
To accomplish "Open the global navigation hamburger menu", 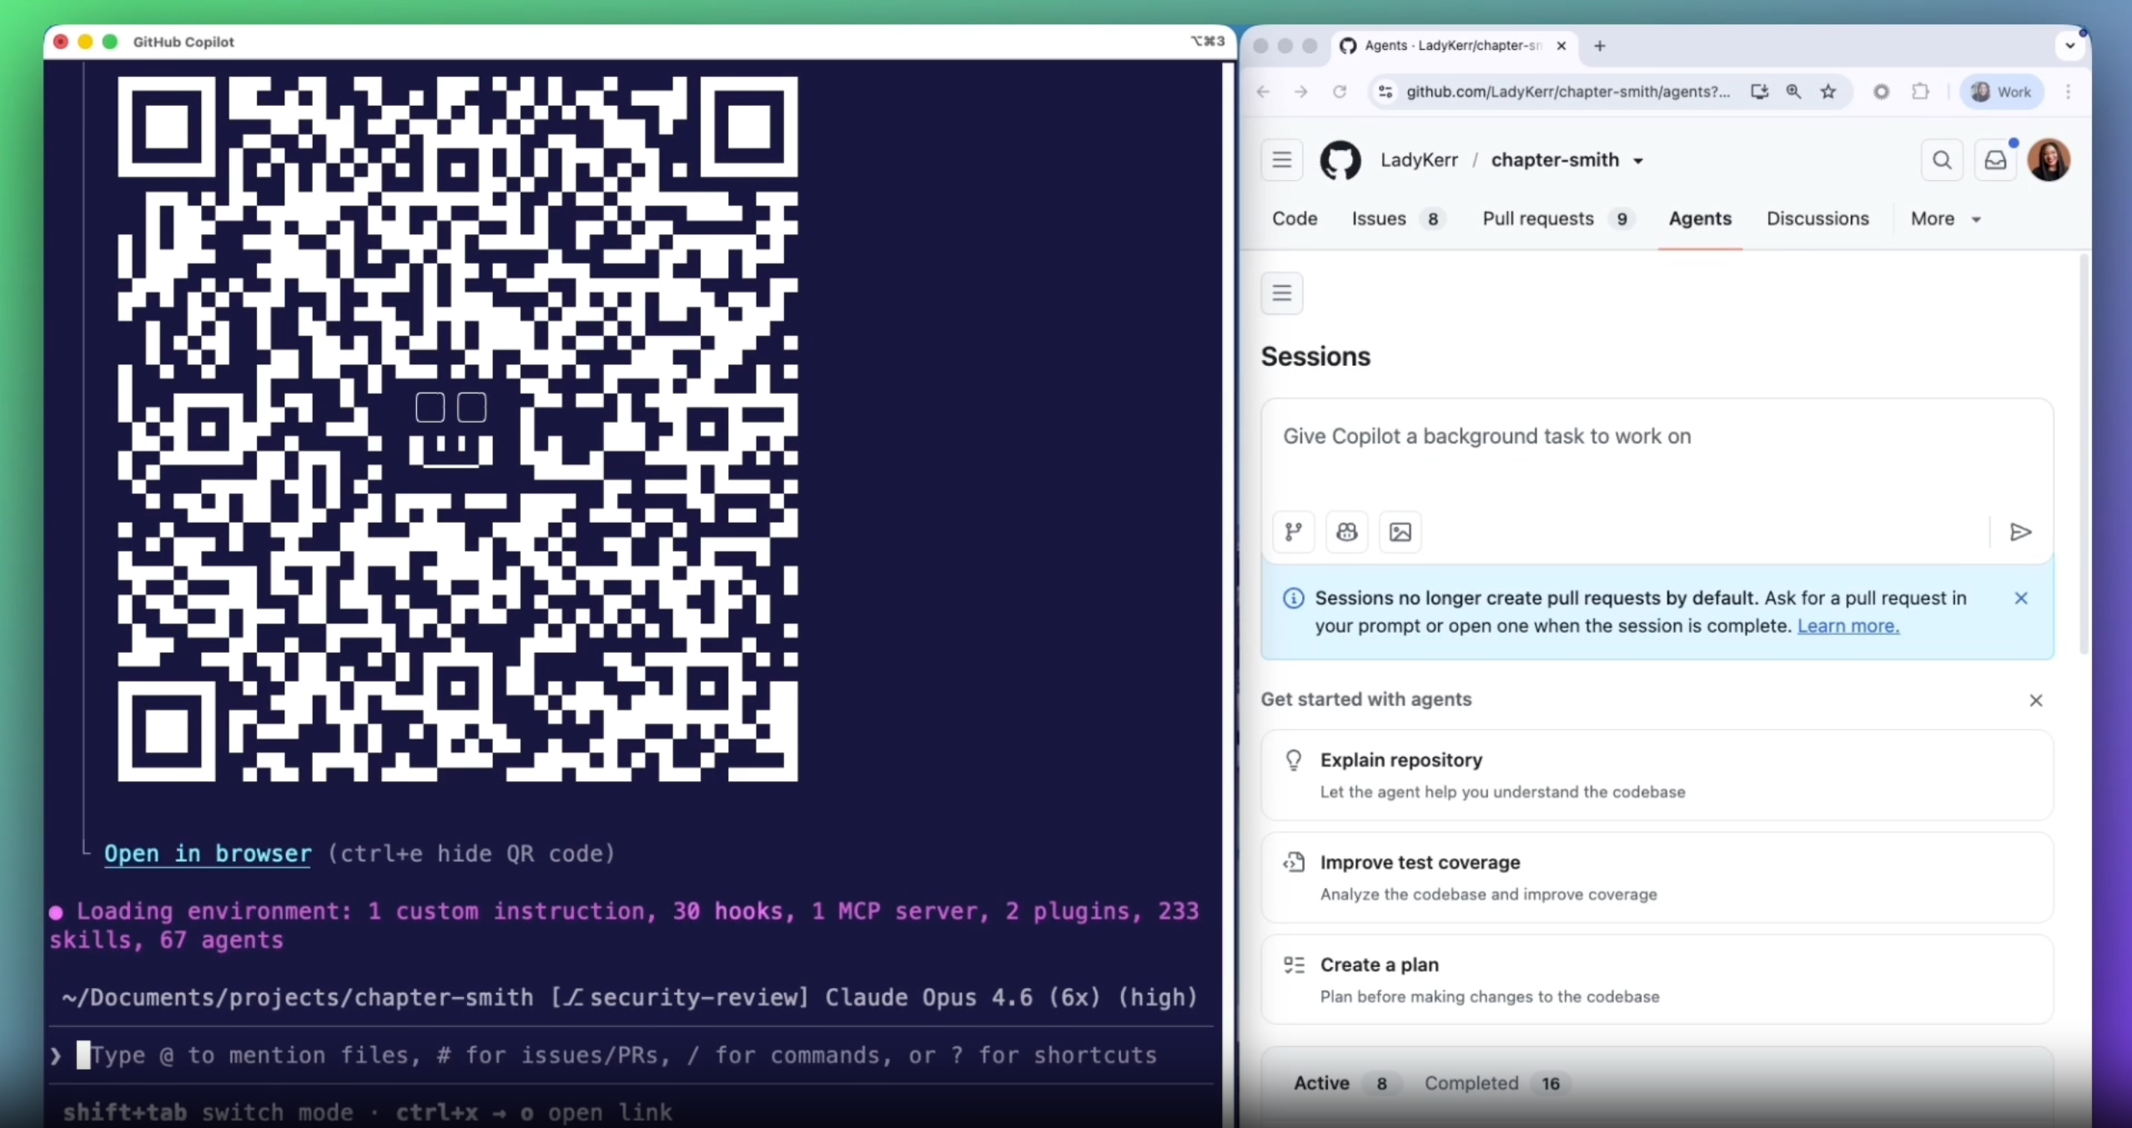I will (1282, 160).
